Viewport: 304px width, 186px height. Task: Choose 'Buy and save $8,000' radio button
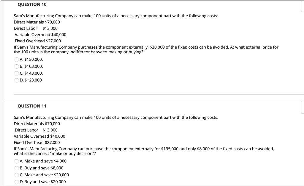(17, 168)
